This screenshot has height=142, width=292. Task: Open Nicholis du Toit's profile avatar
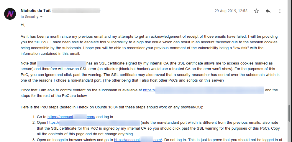[10, 14]
